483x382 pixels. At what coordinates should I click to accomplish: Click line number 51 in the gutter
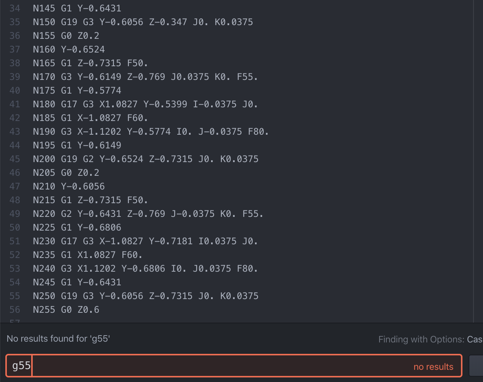[x=15, y=241]
